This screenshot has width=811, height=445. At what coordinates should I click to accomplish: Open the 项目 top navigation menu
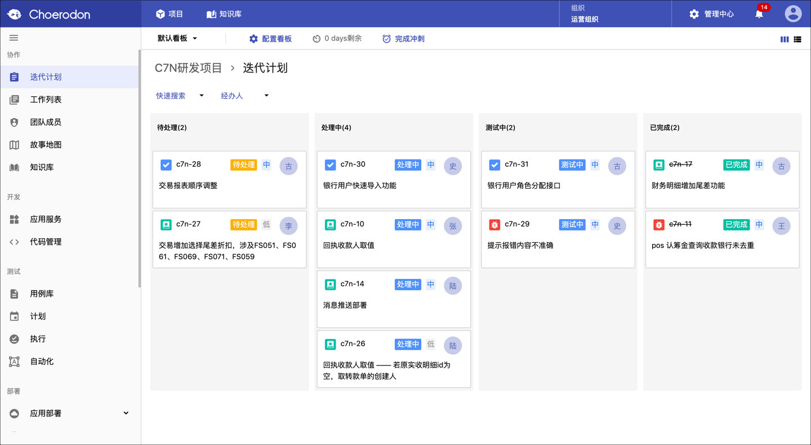tap(170, 14)
